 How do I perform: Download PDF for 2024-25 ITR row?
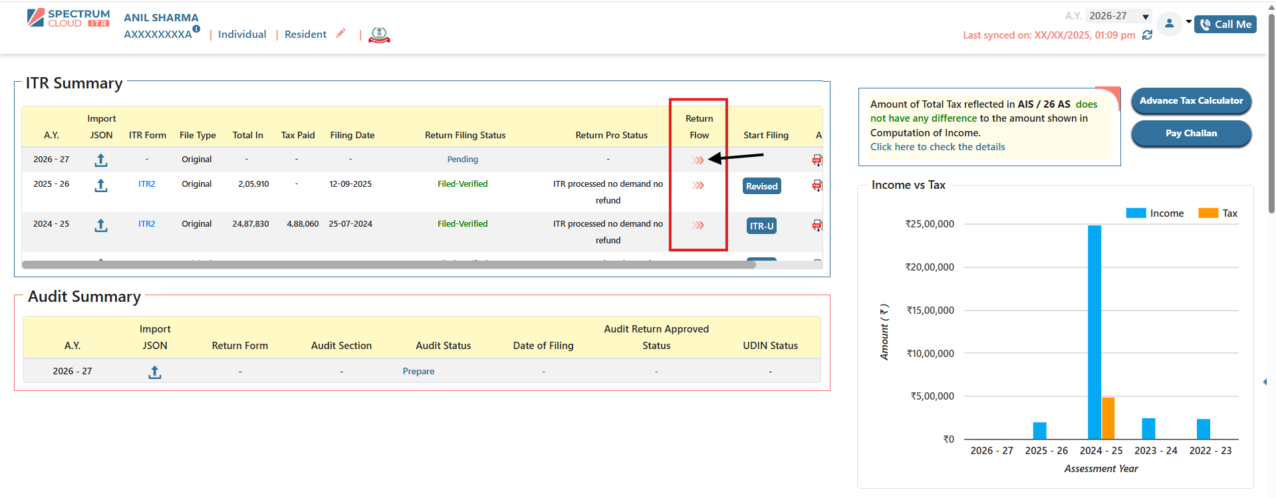pyautogui.click(x=817, y=225)
